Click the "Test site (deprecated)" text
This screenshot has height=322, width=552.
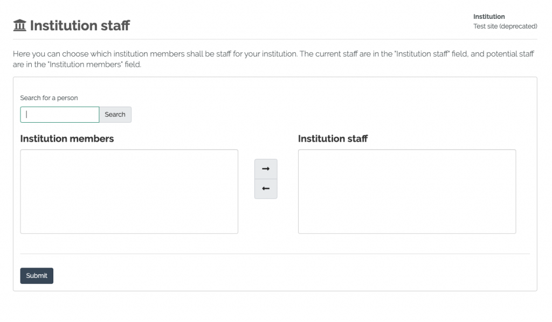click(505, 26)
